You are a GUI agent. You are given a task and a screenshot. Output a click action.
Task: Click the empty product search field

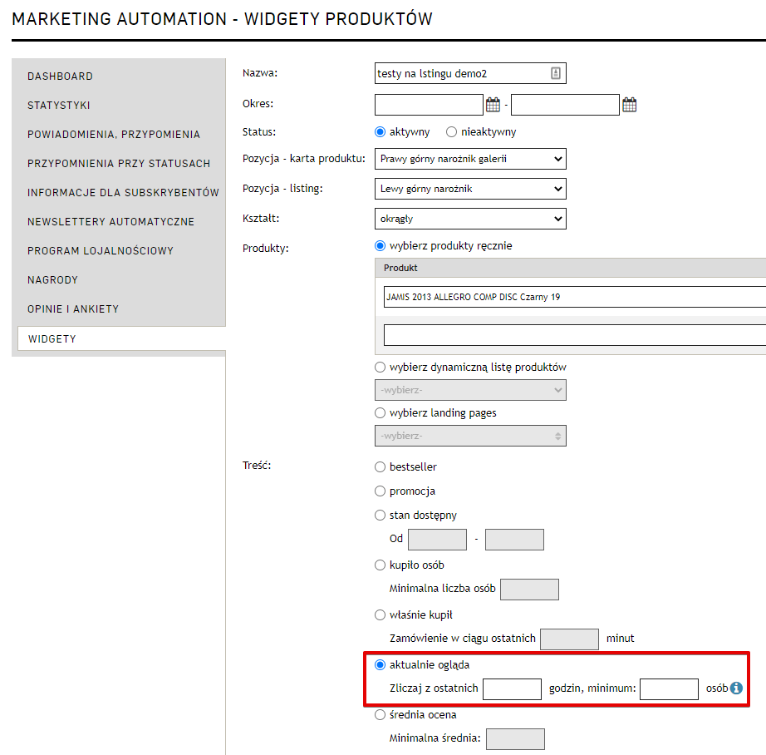573,335
